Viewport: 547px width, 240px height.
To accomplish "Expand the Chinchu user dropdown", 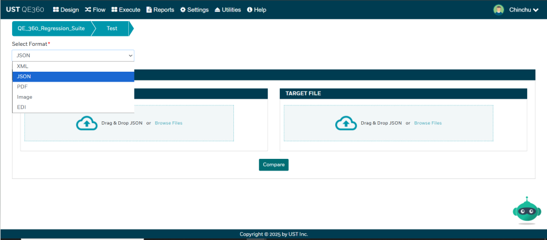I will 524,9.
